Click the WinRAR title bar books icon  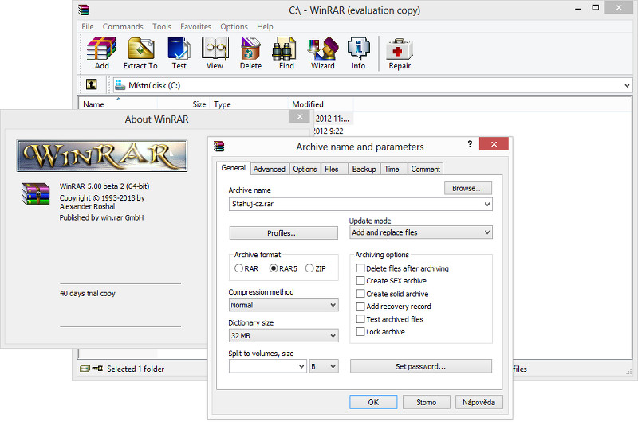84,10
